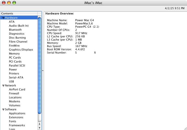
Task: Collapse the Hardware disclosure triangle
Action: pyautogui.click(x=3, y=18)
